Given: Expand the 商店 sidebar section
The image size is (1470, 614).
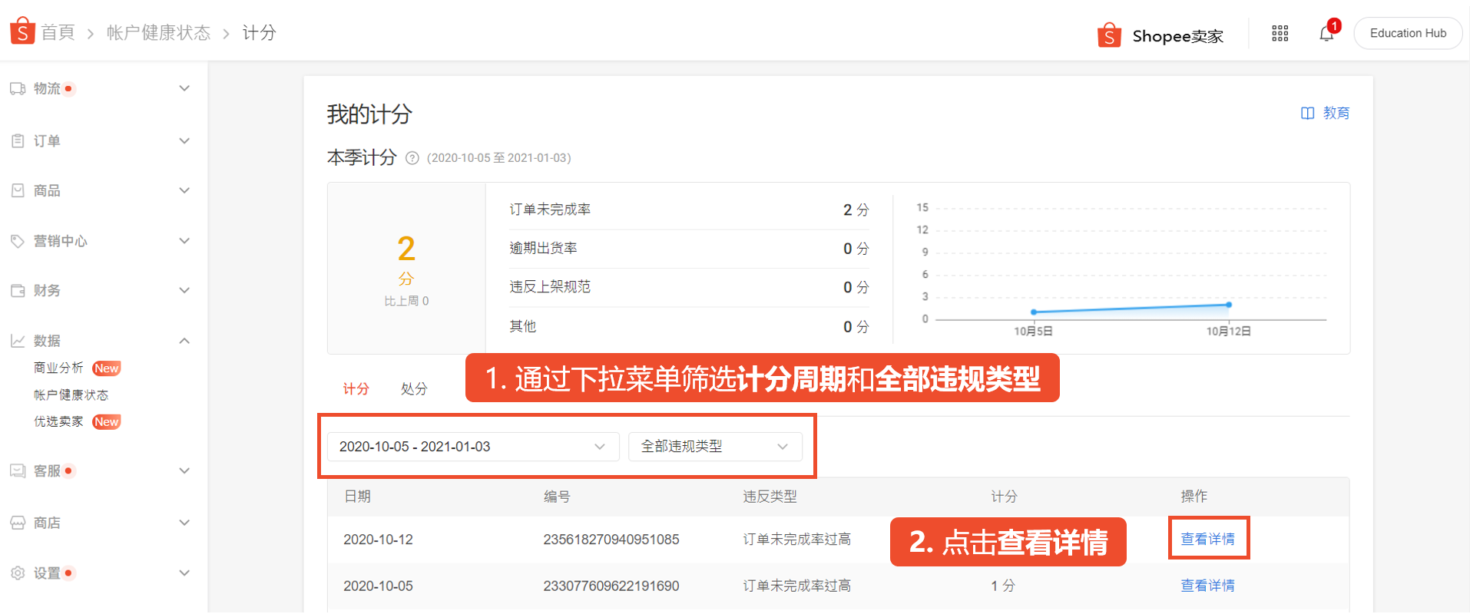Looking at the screenshot, I should point(184,523).
